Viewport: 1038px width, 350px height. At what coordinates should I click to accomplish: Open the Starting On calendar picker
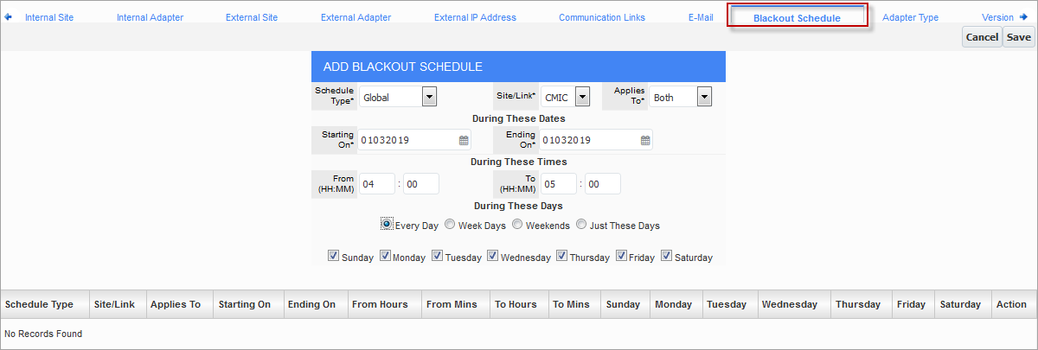click(x=464, y=140)
